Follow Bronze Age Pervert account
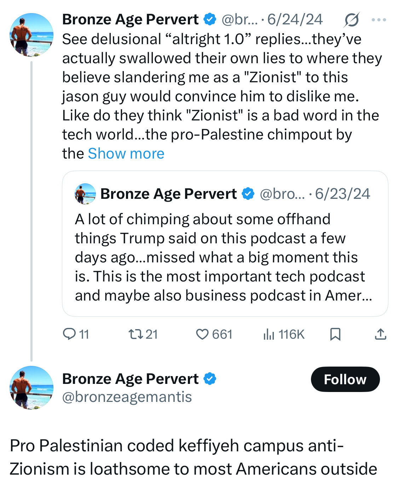 pyautogui.click(x=345, y=379)
